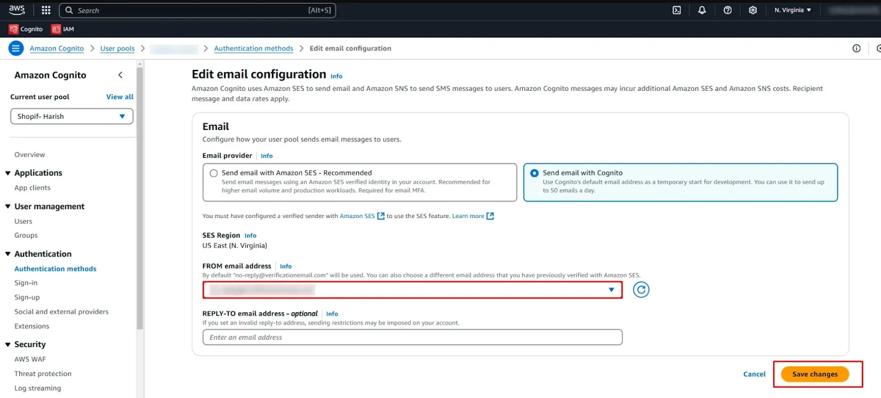Follow the User pools breadcrumb link
881x398 pixels.
point(117,48)
